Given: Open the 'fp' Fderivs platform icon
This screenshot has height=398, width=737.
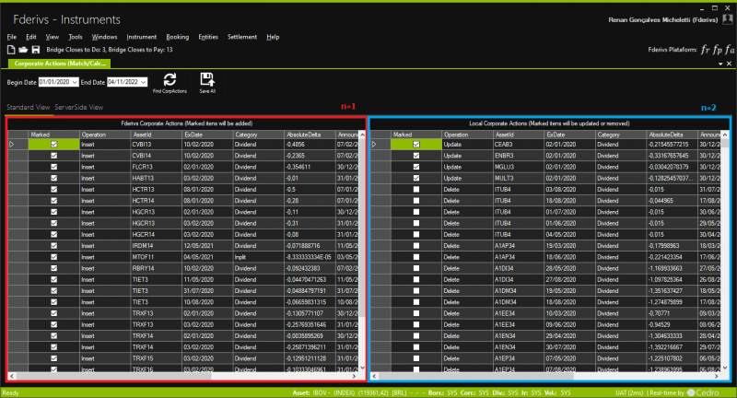Looking at the screenshot, I should (718, 49).
